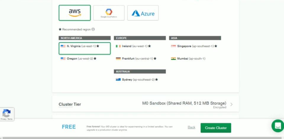Click the Recommended region legend text

point(76,29)
